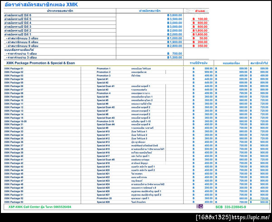This screenshot has width=272, height=222.
Task: Click the 'Special #1' cell
Action: pyautogui.click(x=102, y=79)
